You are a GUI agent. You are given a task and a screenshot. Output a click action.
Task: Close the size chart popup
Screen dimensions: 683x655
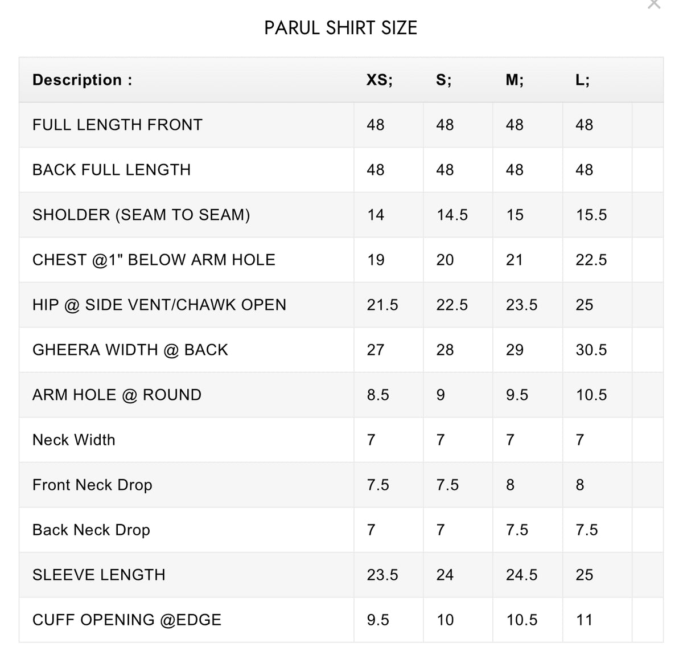(x=654, y=3)
